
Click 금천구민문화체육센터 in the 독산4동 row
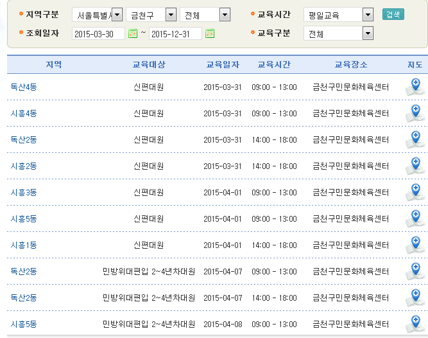[x=351, y=87]
